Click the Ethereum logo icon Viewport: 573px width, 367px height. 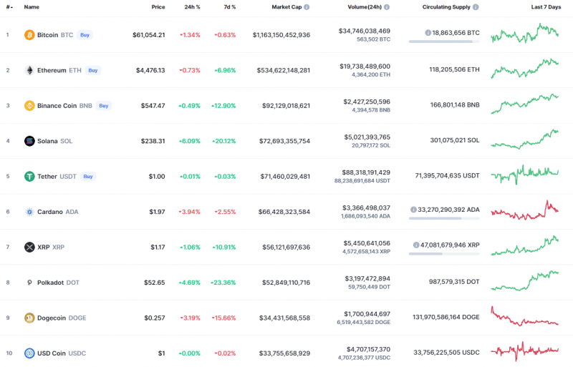click(x=29, y=70)
